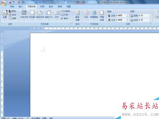Increase the indent 之前 value with spinner
The height and width of the screenshot is (119, 159).
click(x=127, y=15)
